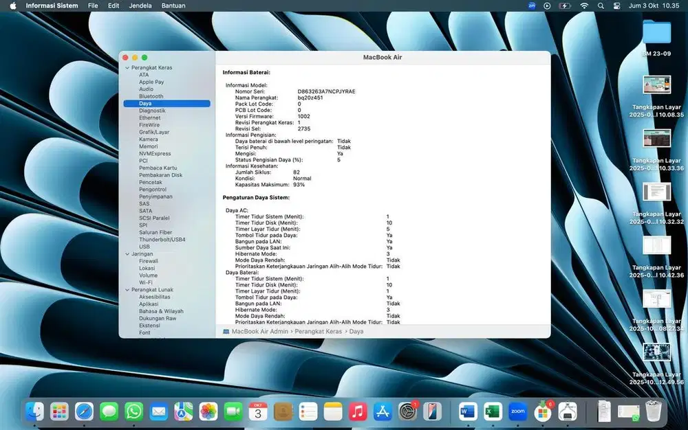Open the BM 23-09 desktop folder
Screen dimensions: 688x430
click(656, 32)
